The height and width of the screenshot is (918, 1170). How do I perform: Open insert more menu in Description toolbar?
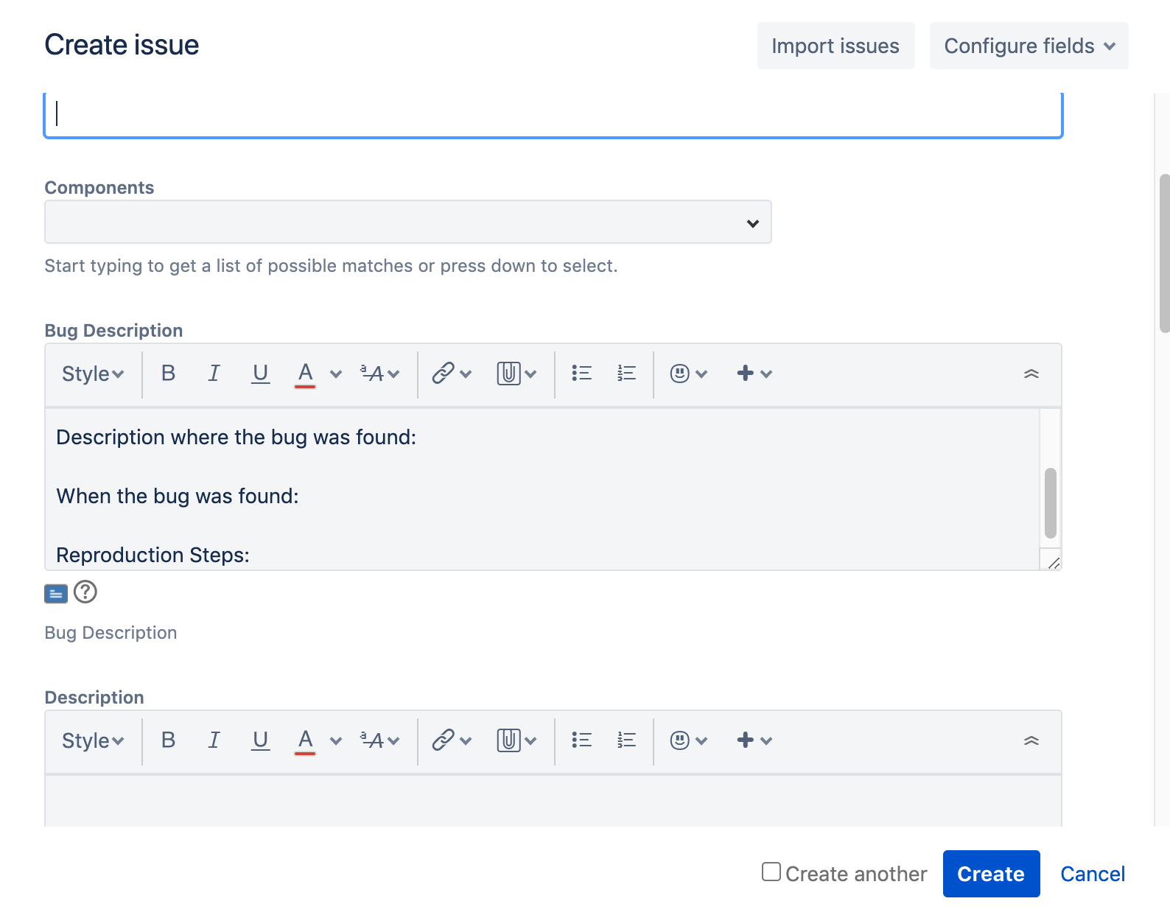[x=754, y=740]
